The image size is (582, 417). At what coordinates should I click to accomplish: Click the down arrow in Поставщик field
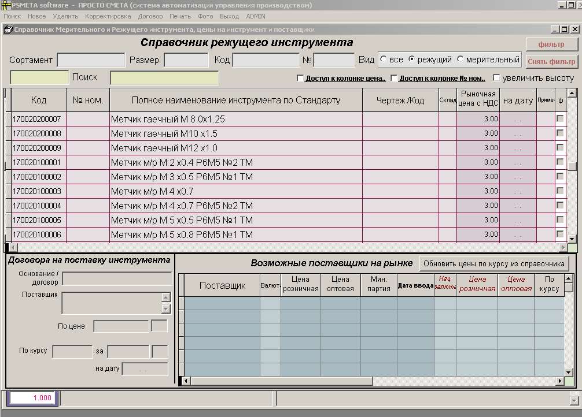tap(166, 309)
